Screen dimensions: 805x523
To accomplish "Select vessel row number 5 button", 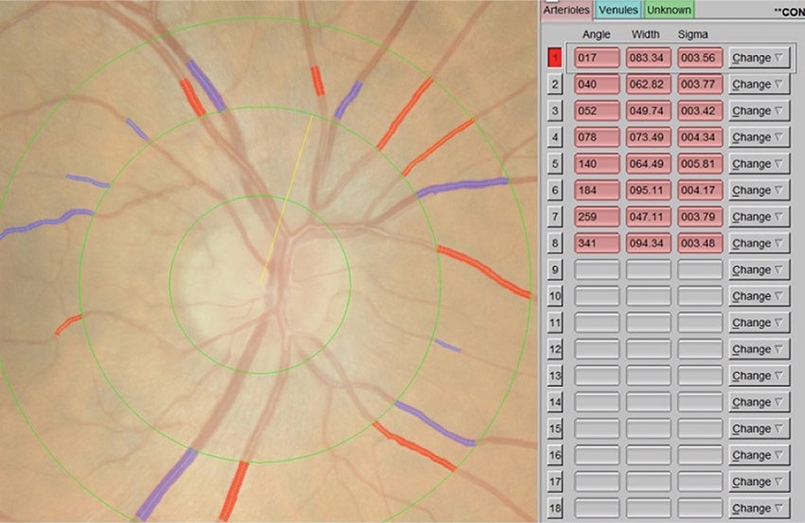I will (555, 164).
